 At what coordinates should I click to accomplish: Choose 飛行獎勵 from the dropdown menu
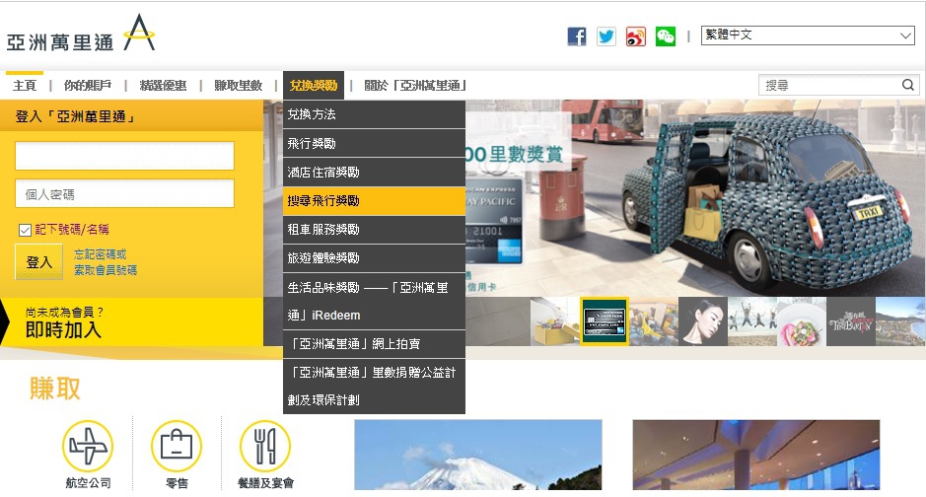click(x=374, y=143)
